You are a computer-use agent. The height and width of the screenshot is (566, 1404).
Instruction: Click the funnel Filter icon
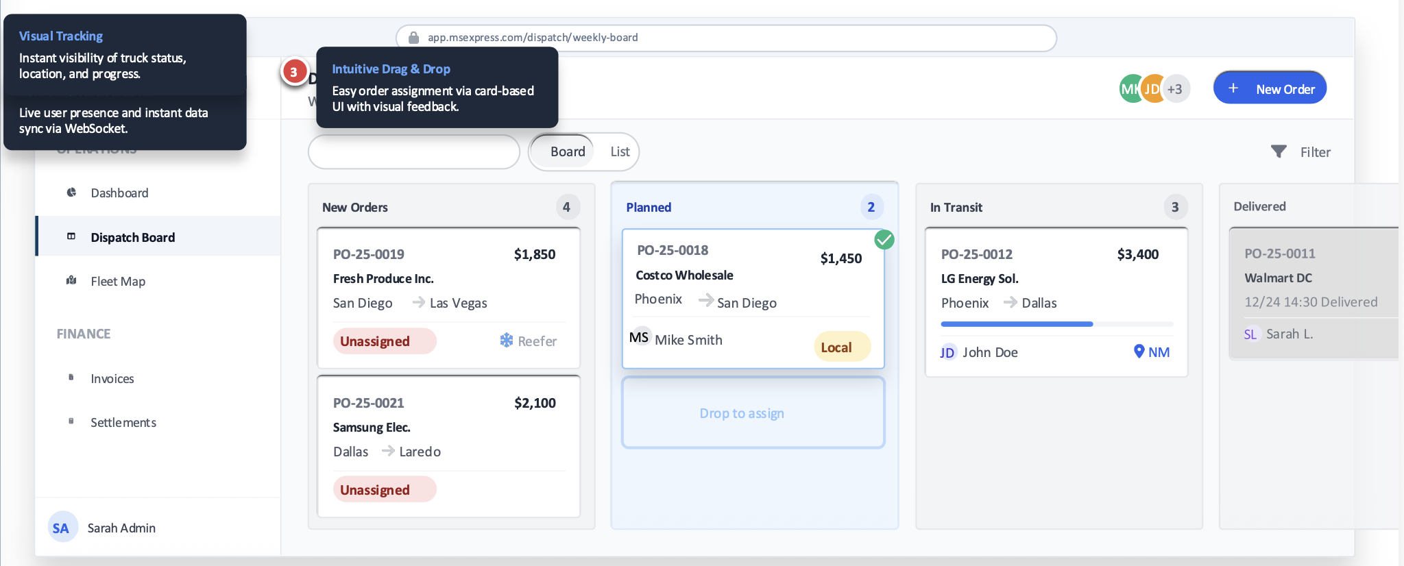click(1279, 151)
